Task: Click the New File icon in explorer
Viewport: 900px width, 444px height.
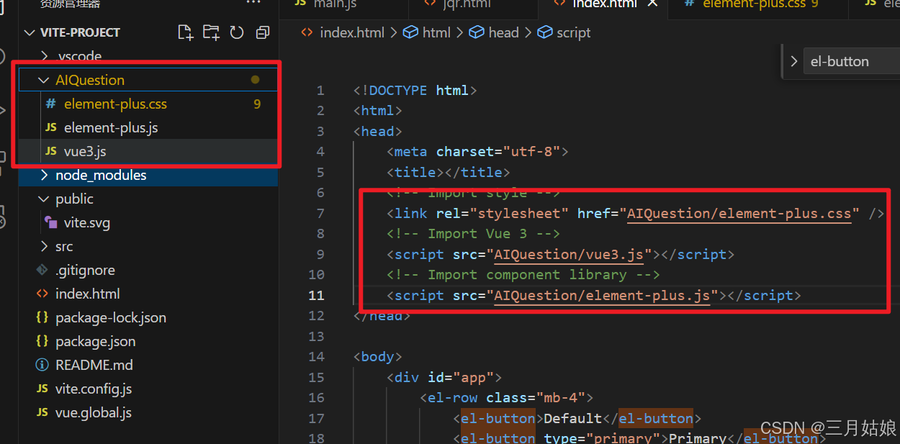Action: pyautogui.click(x=186, y=32)
